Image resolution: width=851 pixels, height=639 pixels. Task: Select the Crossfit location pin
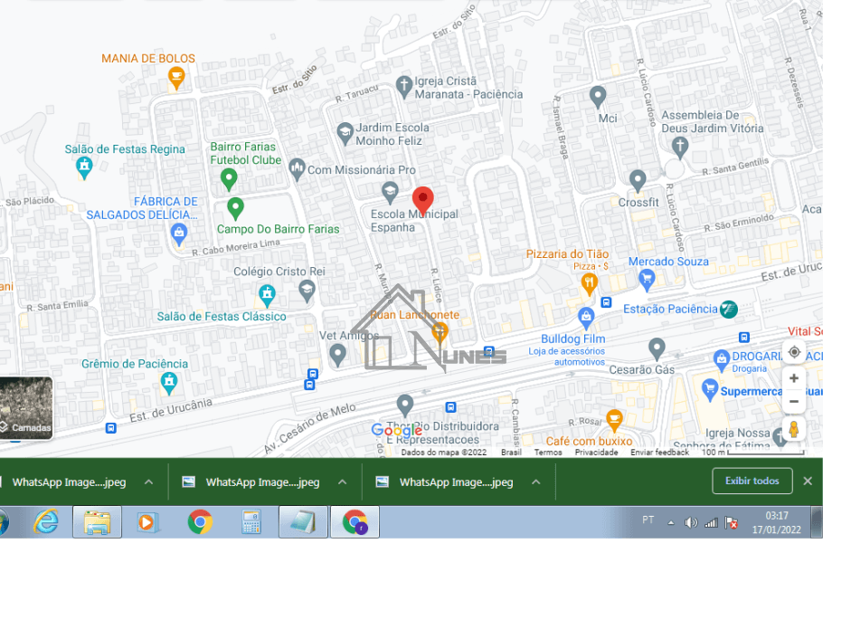click(x=638, y=180)
